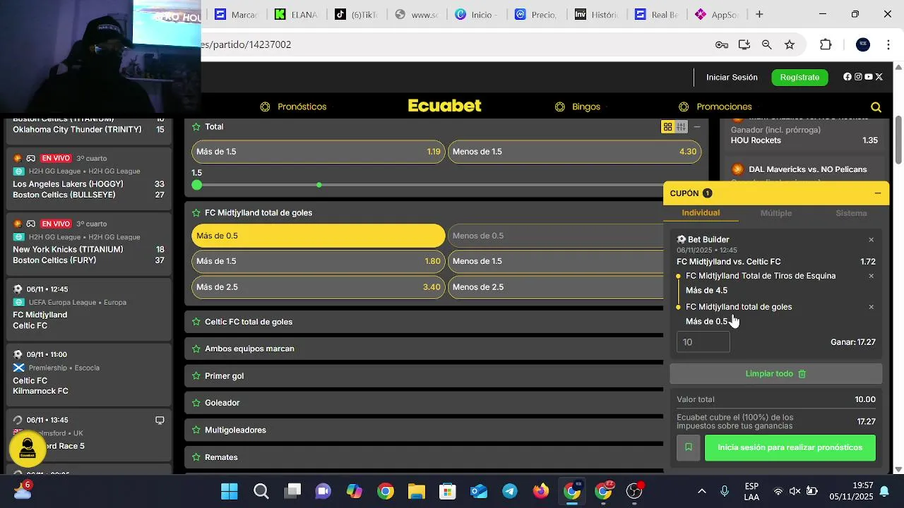
Task: Switch Total market to grid view
Action: [667, 127]
